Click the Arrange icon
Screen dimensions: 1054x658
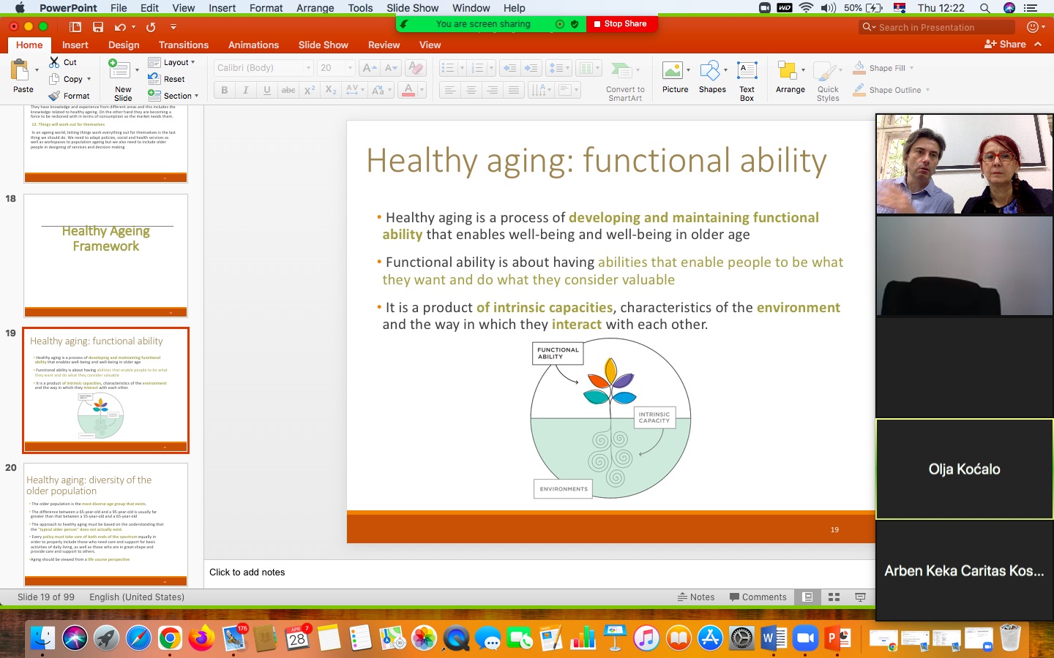click(x=788, y=70)
